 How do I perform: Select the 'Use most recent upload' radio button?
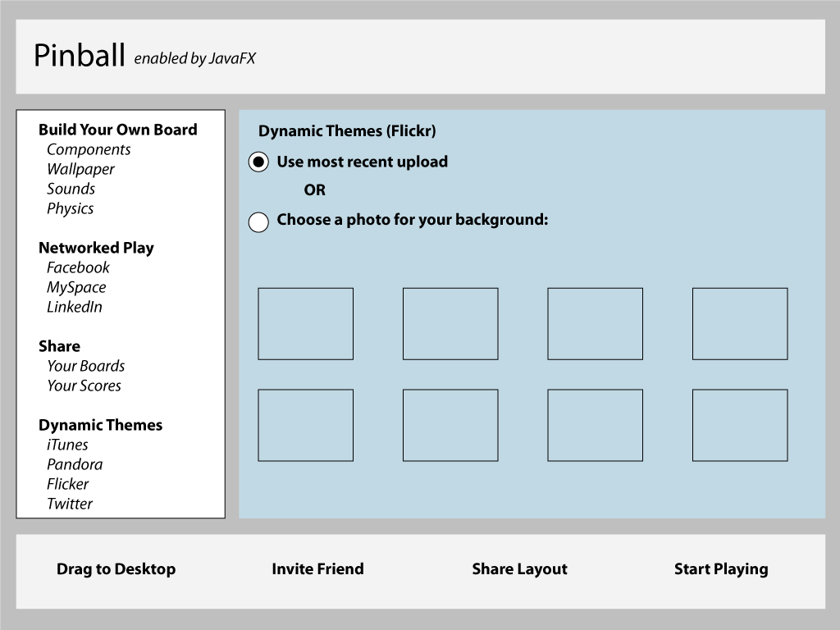[258, 162]
